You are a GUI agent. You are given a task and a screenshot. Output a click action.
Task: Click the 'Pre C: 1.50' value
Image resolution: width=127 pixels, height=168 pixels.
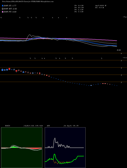(x=79, y=12)
